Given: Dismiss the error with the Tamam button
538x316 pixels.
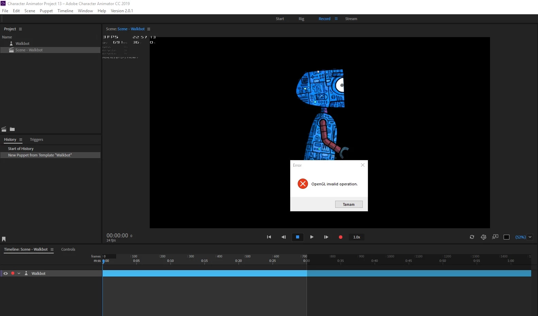Looking at the screenshot, I should point(349,204).
